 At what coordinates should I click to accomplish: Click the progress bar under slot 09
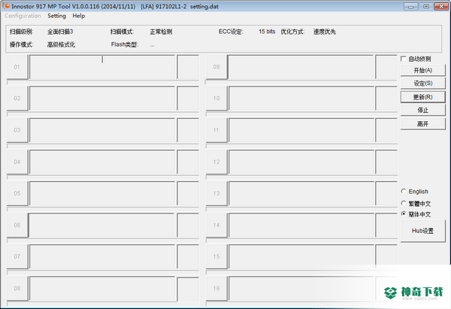[301, 83]
